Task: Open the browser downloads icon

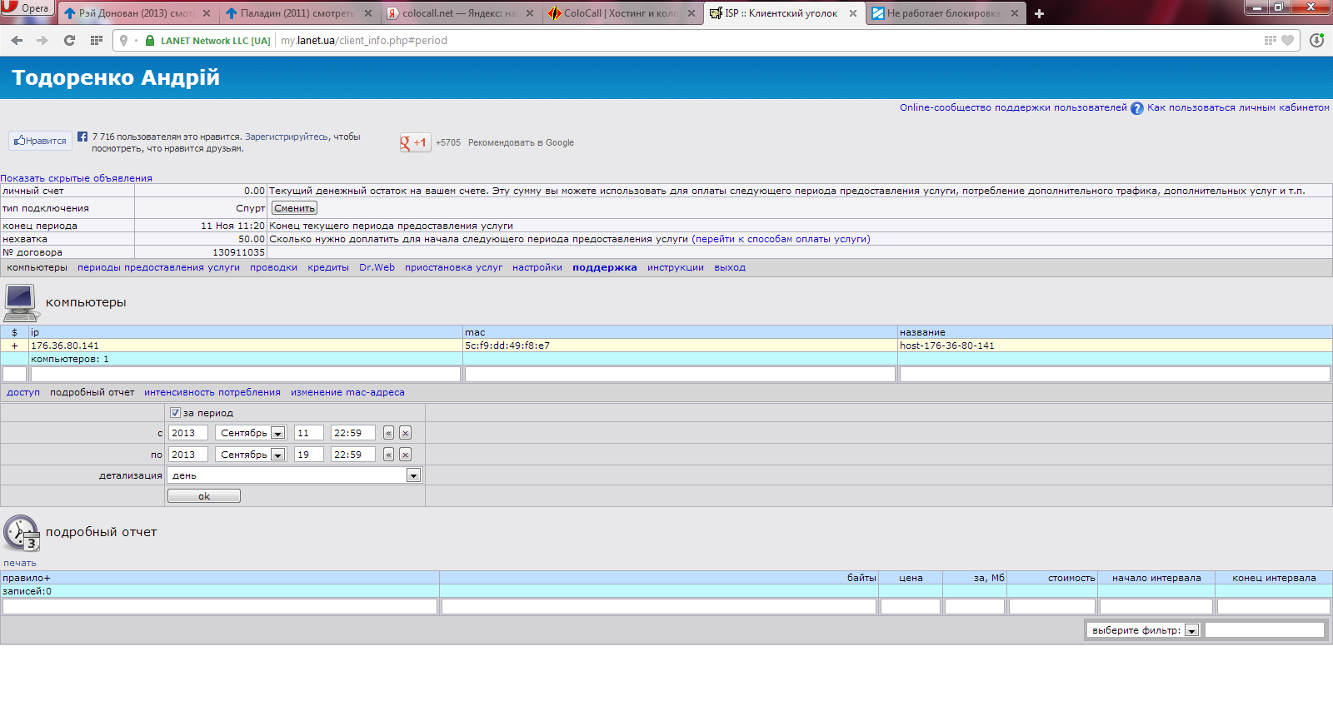Action: (1316, 40)
